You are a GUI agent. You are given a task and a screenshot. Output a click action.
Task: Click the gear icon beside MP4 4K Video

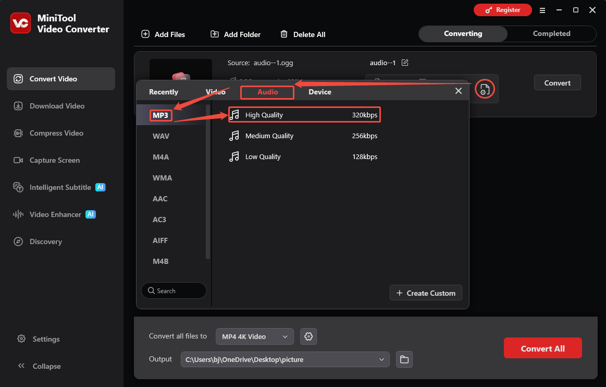(x=308, y=336)
